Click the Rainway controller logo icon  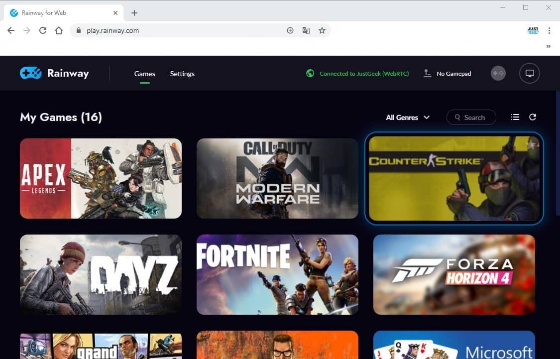coord(31,73)
